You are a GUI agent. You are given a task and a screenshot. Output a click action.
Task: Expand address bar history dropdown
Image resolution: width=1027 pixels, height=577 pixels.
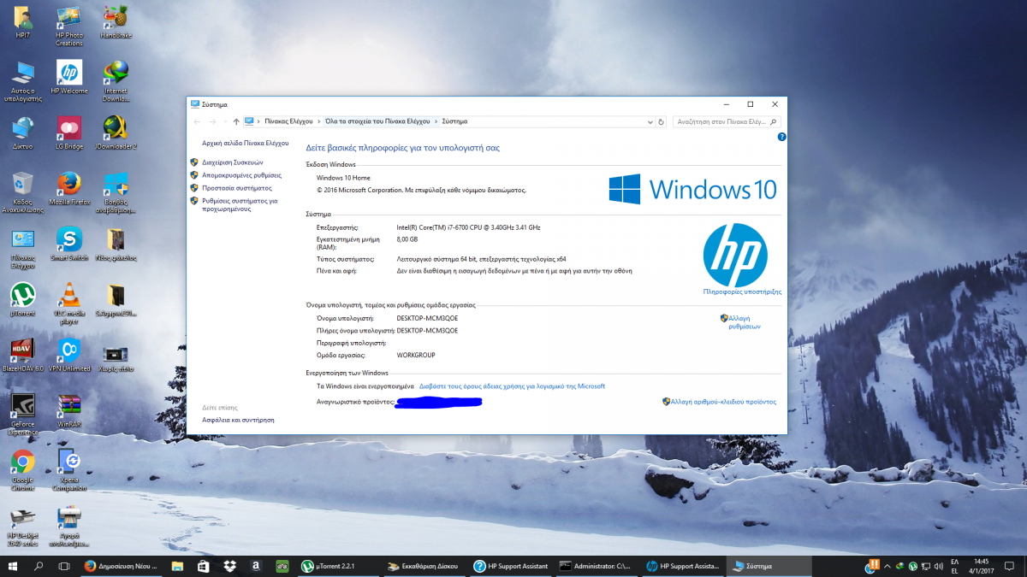[x=650, y=121]
